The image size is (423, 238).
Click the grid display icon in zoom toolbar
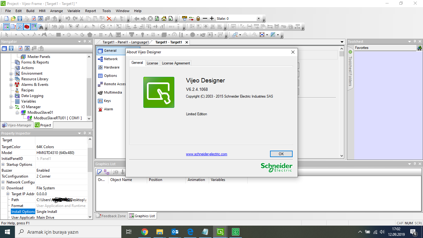[273, 35]
